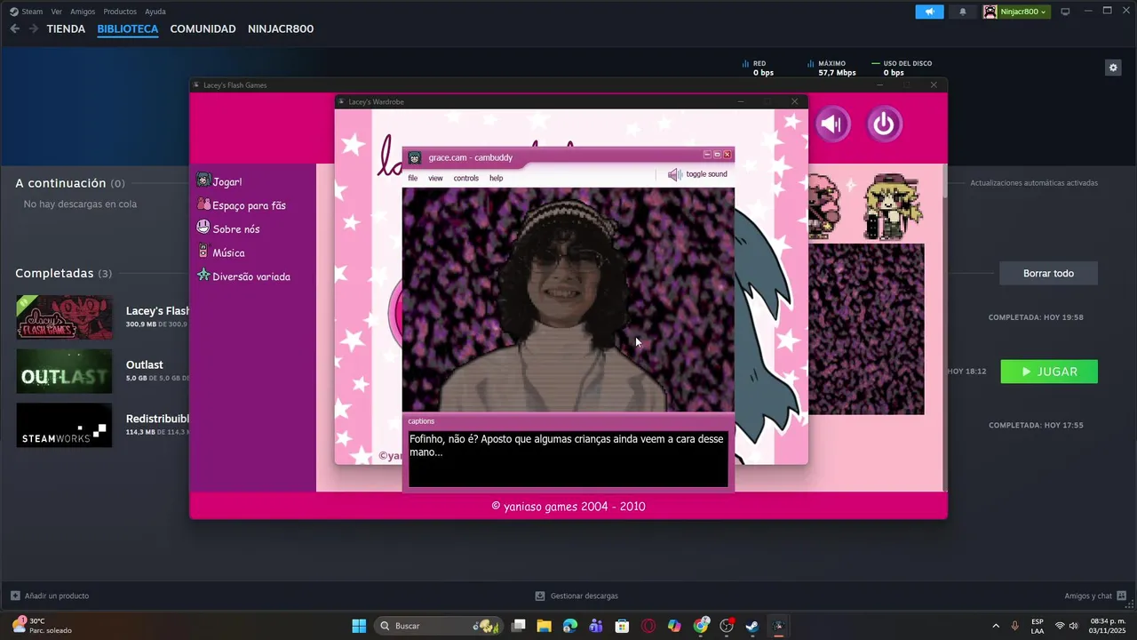Open Outlast game thumbnail
Viewport: 1137px width, 640px height.
[x=64, y=372]
